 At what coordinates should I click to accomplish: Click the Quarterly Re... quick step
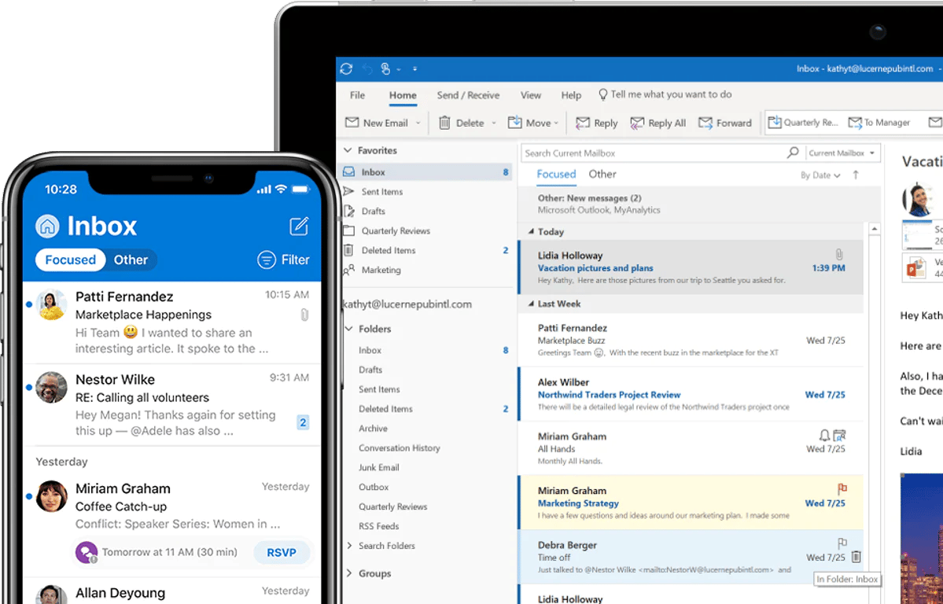[803, 122]
